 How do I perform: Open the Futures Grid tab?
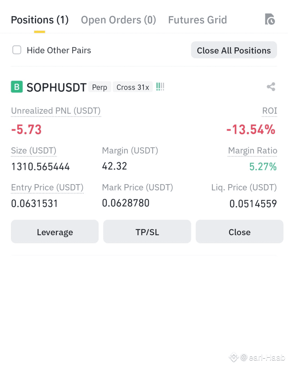pyautogui.click(x=197, y=20)
